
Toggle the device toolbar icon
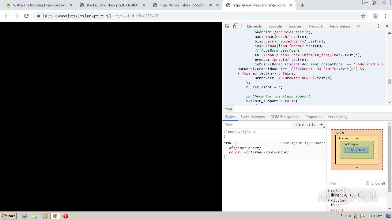pos(236,26)
